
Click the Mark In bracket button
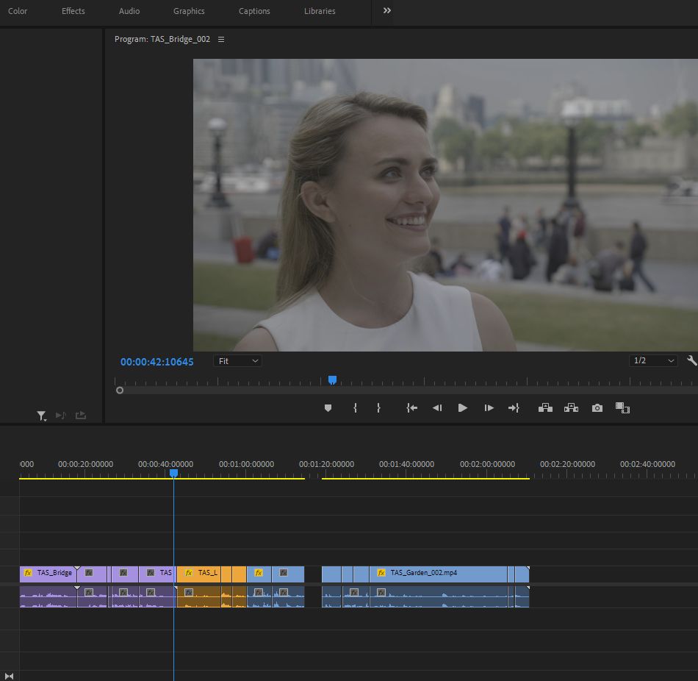pyautogui.click(x=355, y=408)
